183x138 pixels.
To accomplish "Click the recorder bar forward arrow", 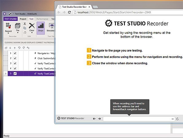I will pyautogui.click(x=99, y=119).
